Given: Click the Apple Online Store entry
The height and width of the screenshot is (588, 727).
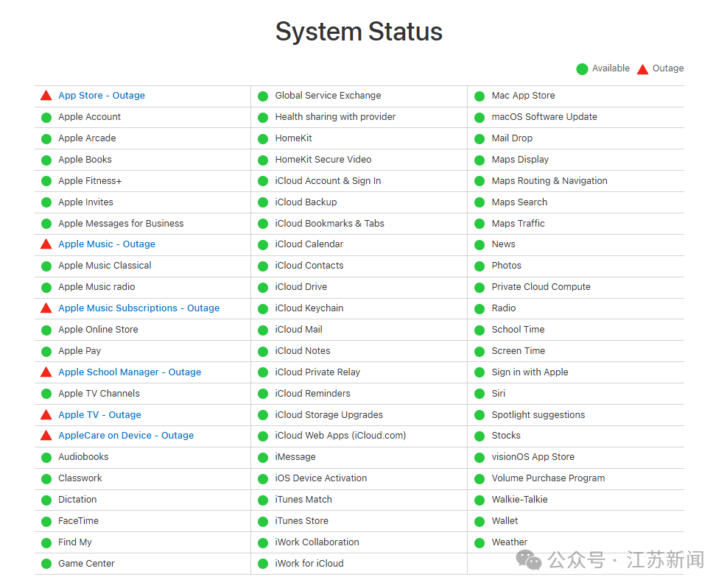Looking at the screenshot, I should [x=98, y=330].
